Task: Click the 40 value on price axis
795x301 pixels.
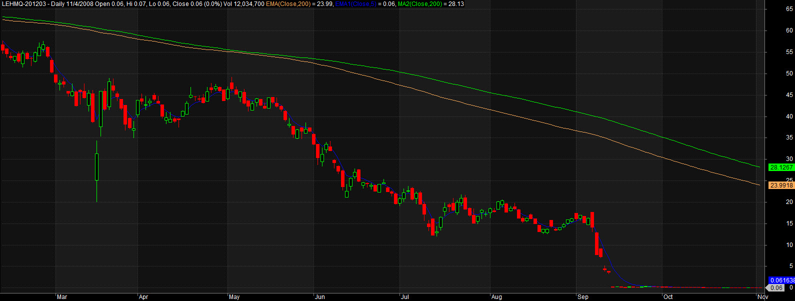Action: [x=789, y=116]
